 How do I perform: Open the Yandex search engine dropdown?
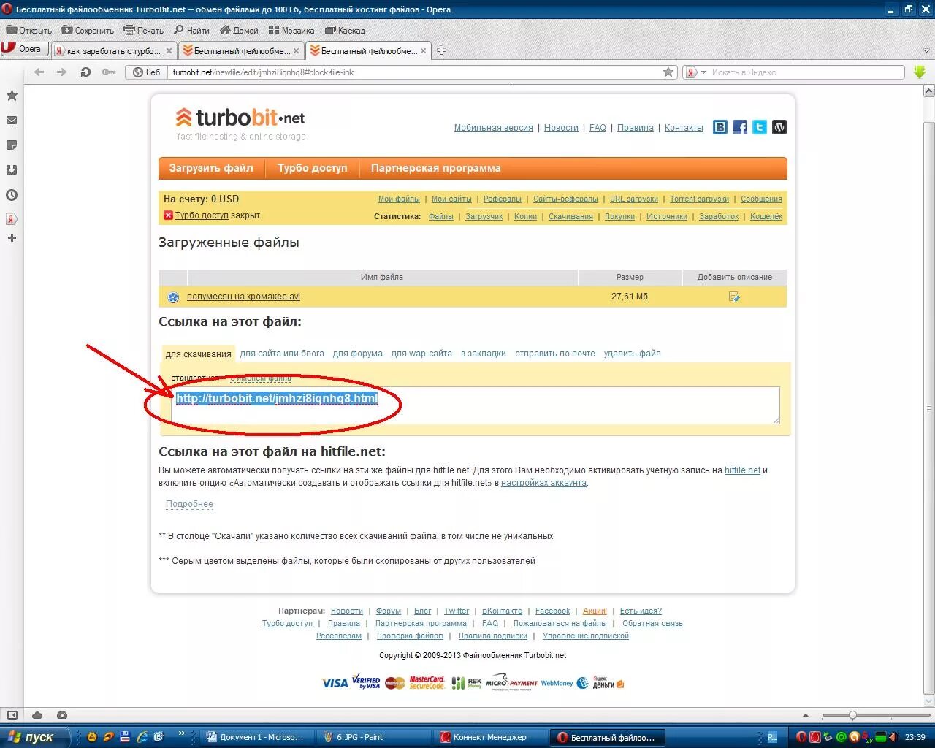(695, 72)
